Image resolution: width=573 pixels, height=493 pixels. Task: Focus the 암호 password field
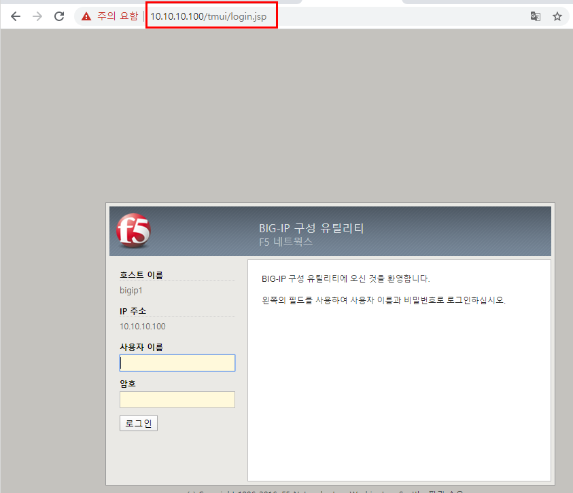click(x=177, y=399)
